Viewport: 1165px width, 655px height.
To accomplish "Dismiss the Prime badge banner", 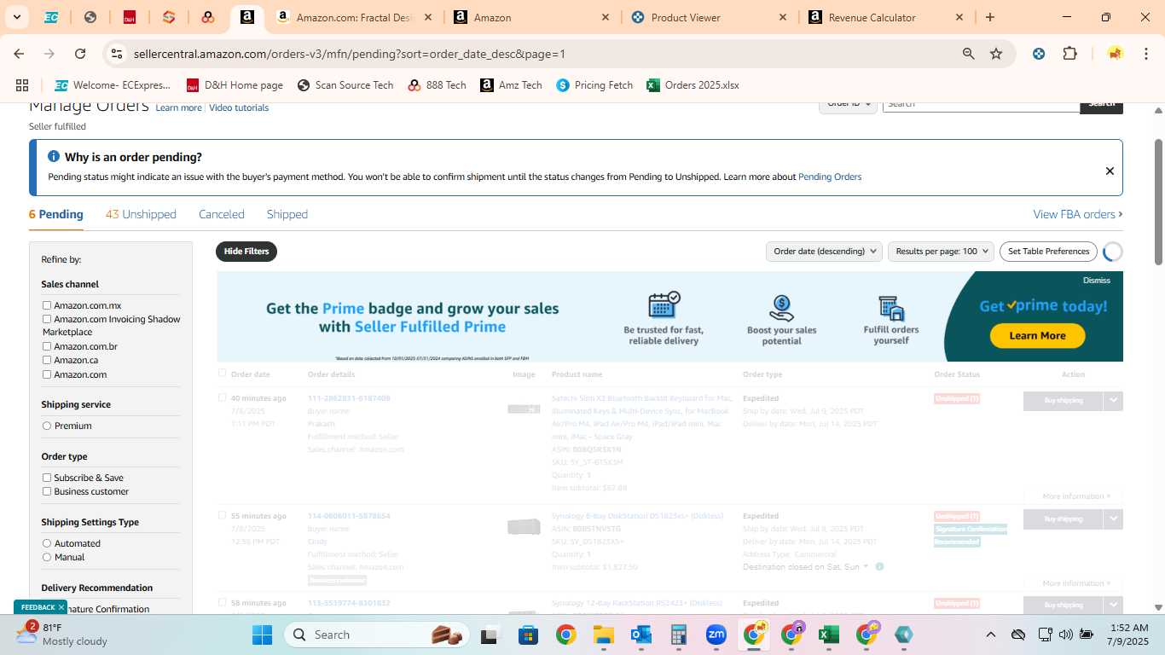I will click(x=1097, y=281).
